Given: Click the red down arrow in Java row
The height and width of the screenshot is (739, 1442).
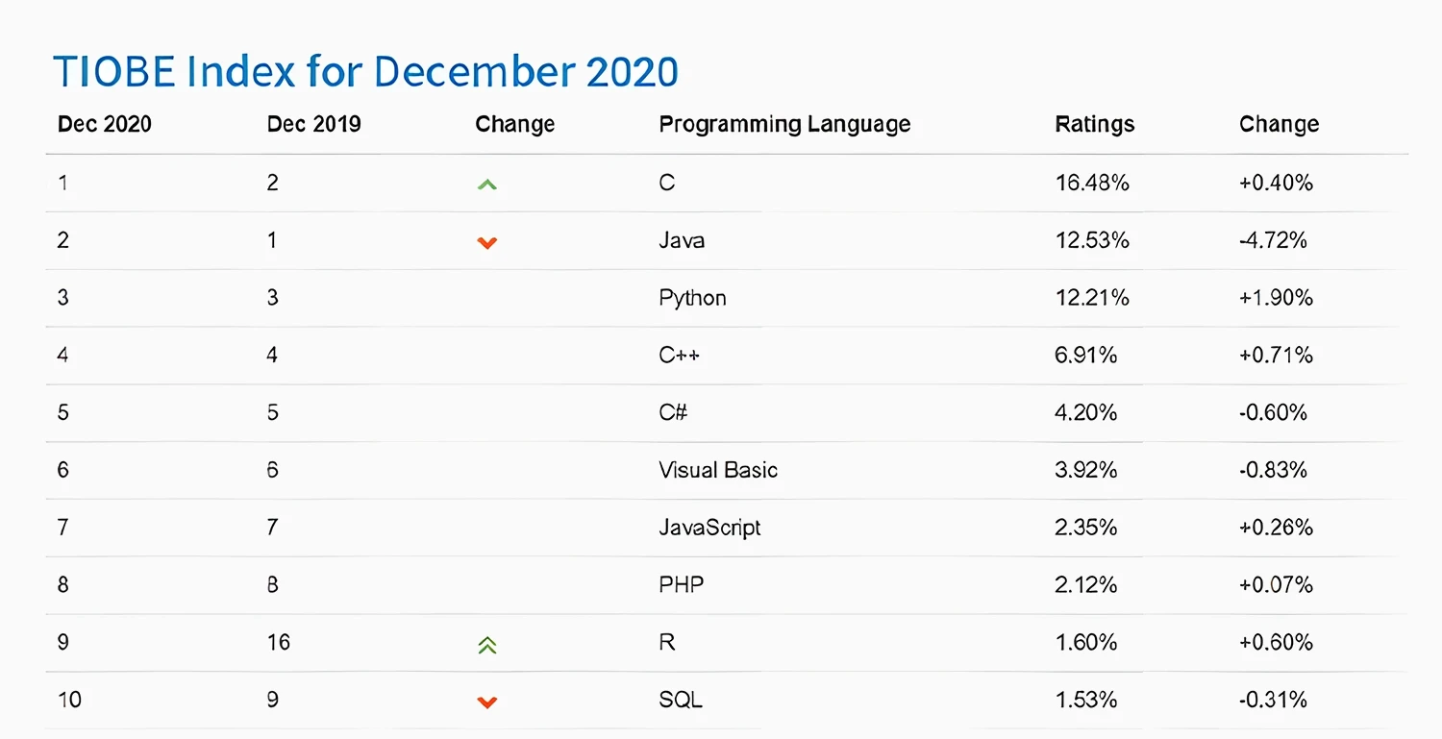Looking at the screenshot, I should coord(487,242).
